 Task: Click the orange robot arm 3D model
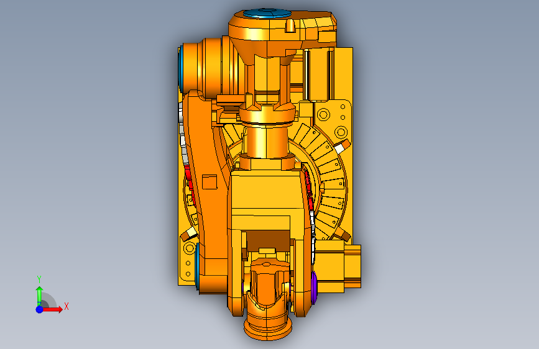[x=269, y=175]
